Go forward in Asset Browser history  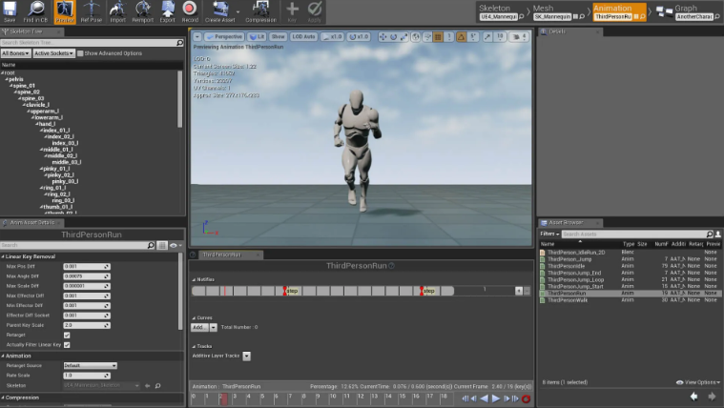(x=712, y=397)
